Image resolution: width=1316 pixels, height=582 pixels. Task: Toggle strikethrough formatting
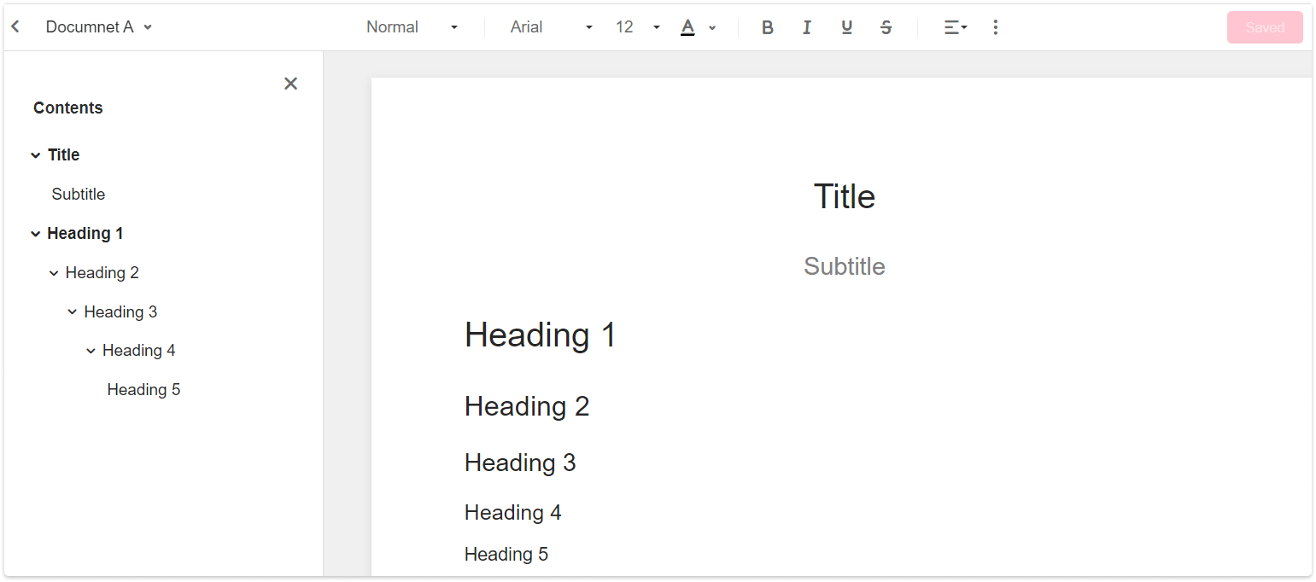pos(886,27)
